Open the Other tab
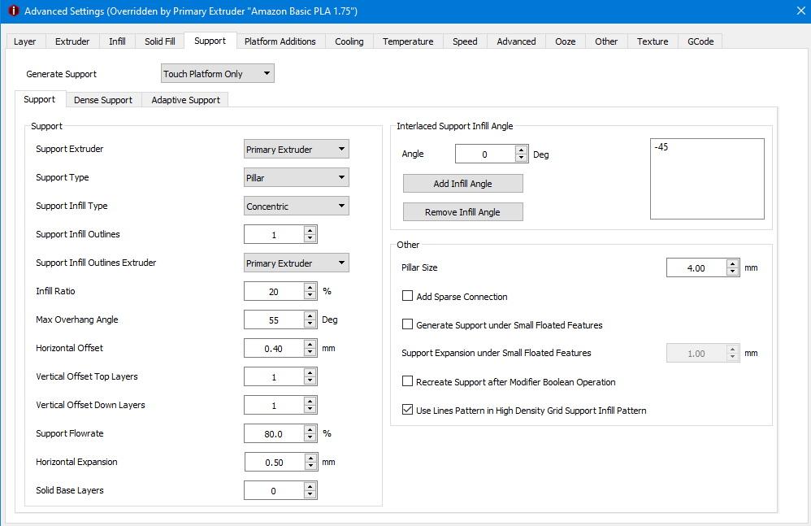 [606, 41]
